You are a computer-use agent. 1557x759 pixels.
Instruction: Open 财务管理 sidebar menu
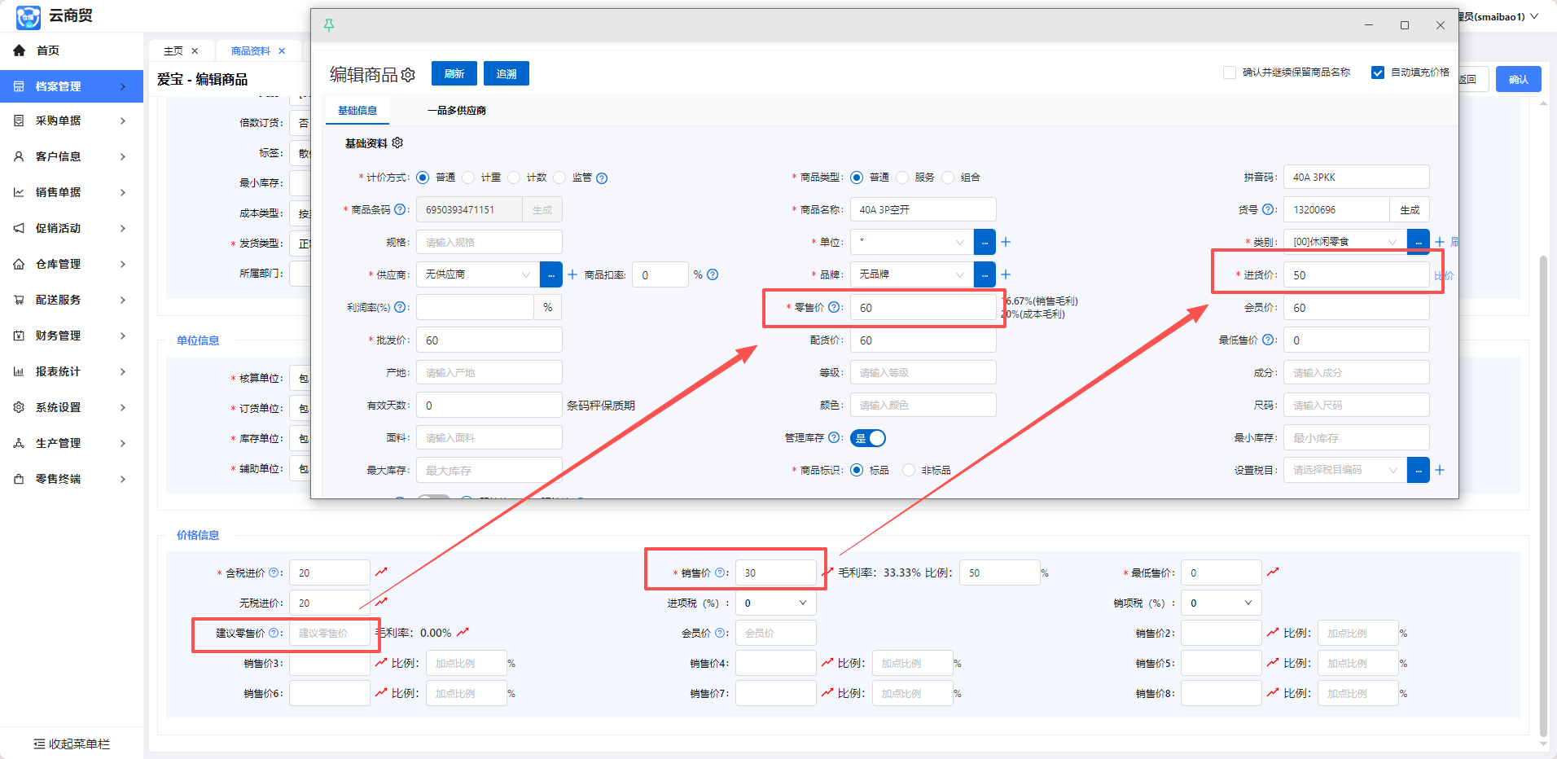pos(72,336)
